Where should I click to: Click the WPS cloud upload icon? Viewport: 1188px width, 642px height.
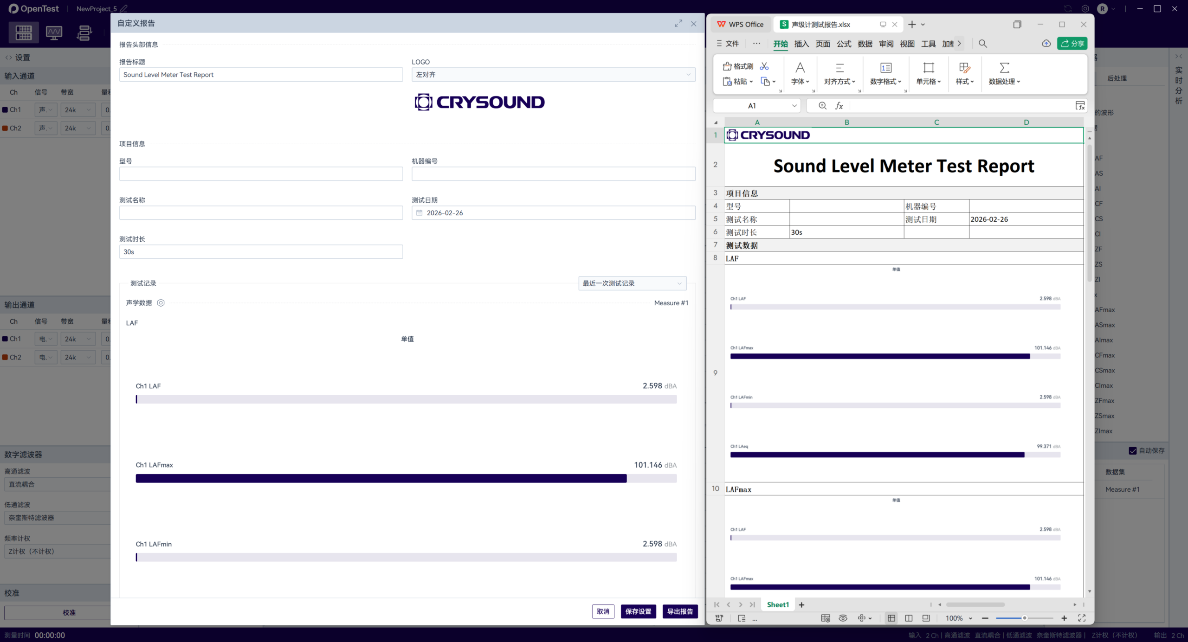(x=1046, y=44)
